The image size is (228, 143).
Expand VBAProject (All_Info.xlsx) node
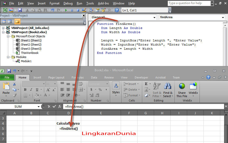pyautogui.click(x=3, y=28)
